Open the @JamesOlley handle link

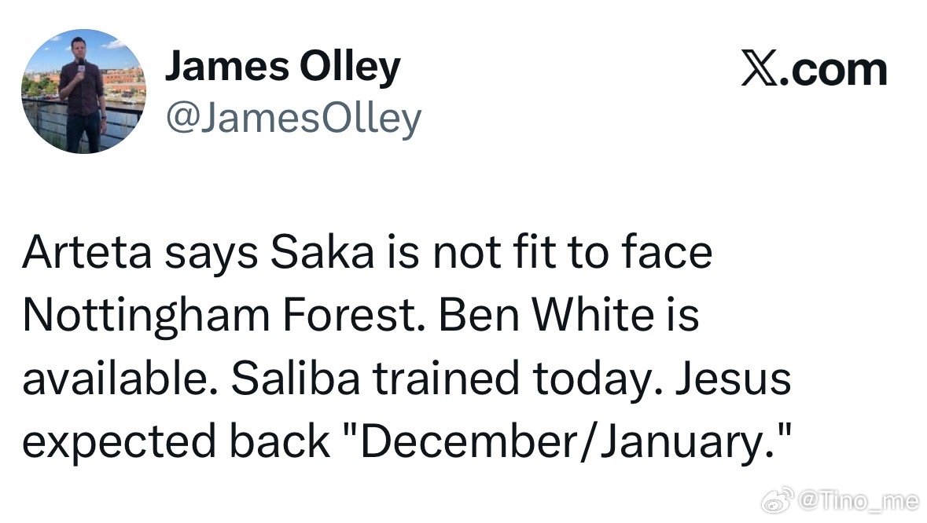coord(294,119)
